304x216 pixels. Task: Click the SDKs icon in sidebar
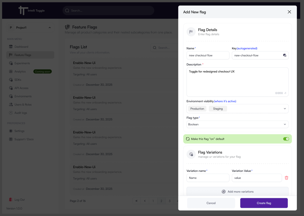(x=11, y=80)
